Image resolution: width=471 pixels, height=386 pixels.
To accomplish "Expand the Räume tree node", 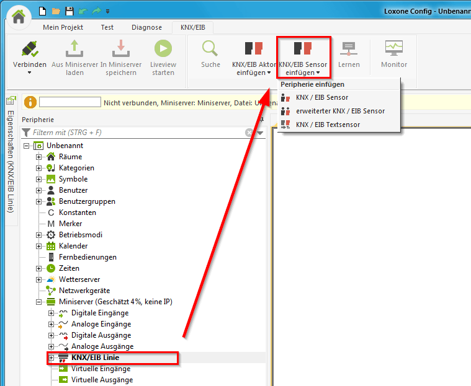I will 39,157.
